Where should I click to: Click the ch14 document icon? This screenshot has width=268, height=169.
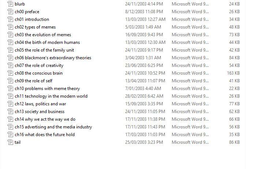[10, 119]
